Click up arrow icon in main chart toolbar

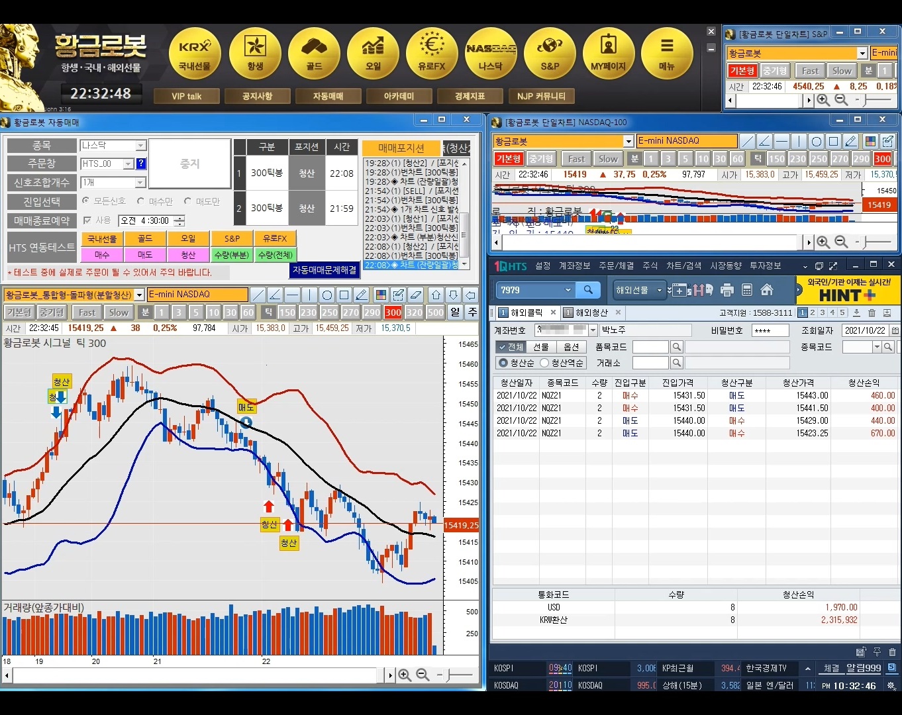click(436, 295)
